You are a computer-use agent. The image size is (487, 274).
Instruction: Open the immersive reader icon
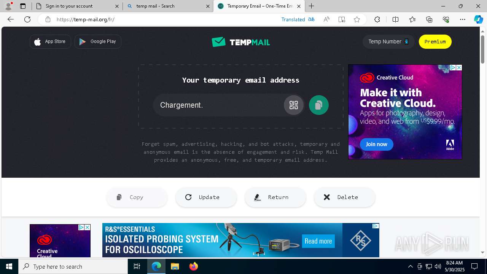(342, 19)
